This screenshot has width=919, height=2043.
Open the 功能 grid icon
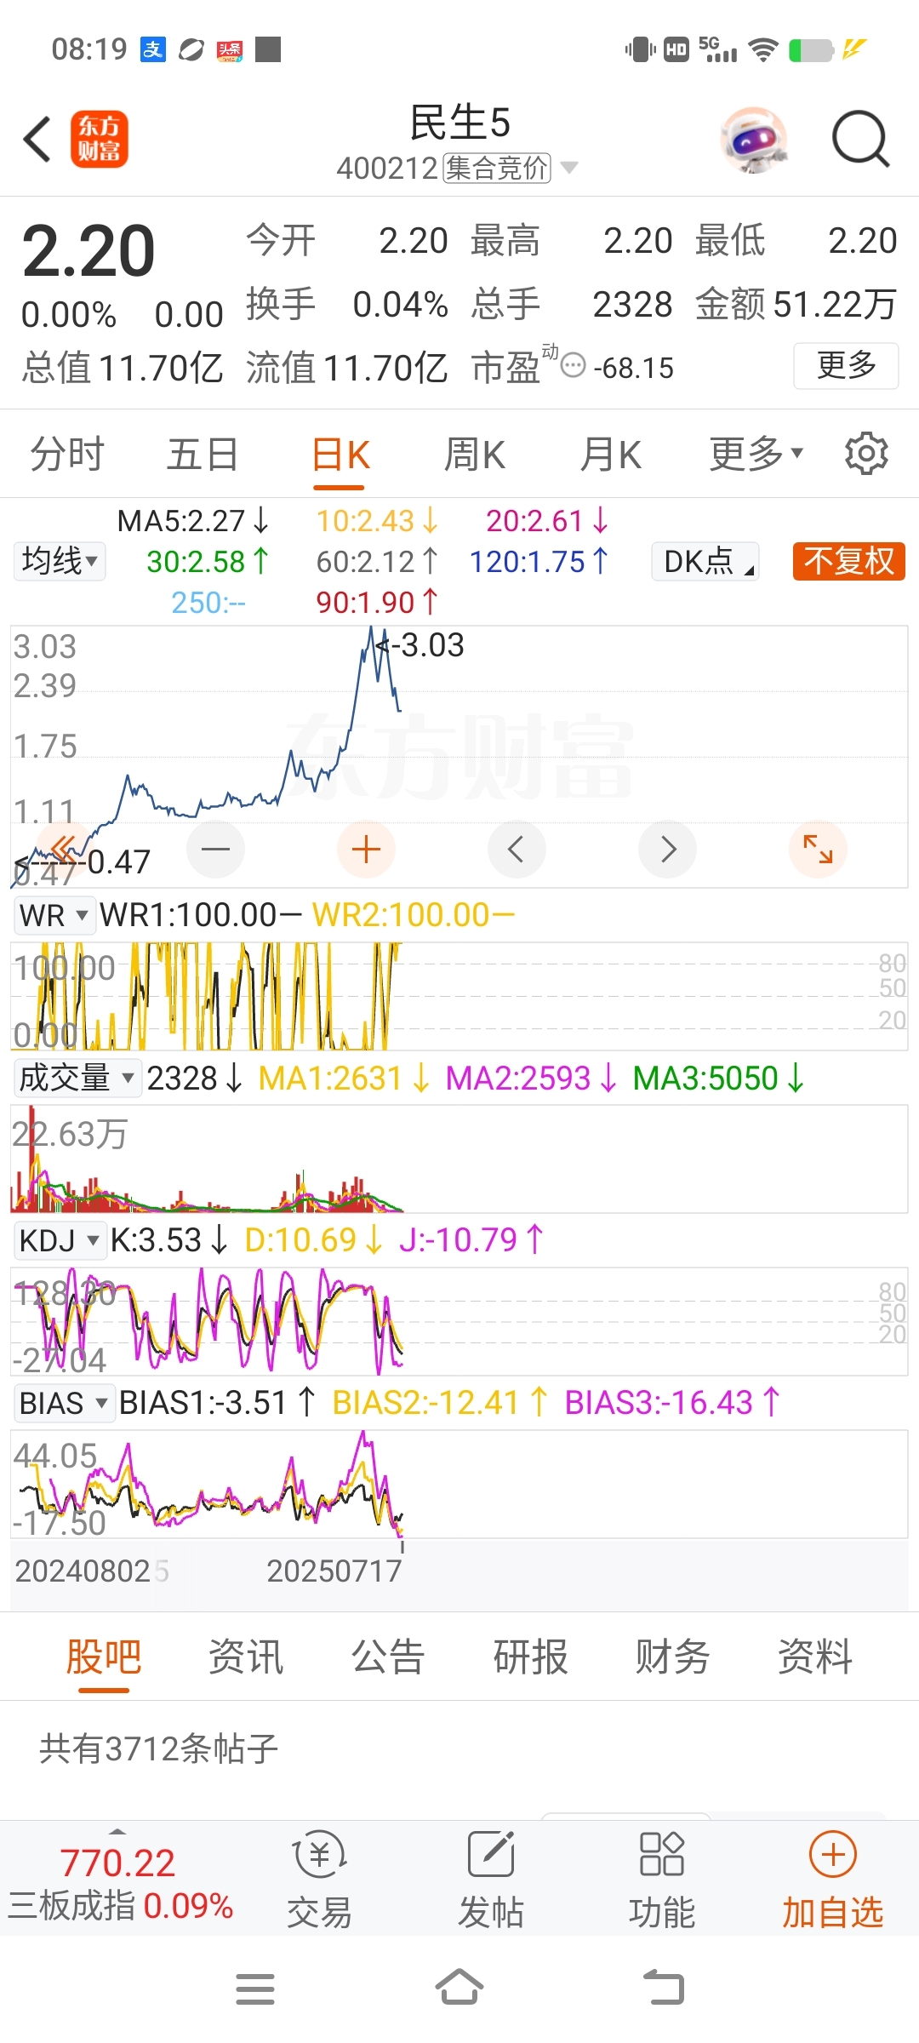coord(661,1856)
